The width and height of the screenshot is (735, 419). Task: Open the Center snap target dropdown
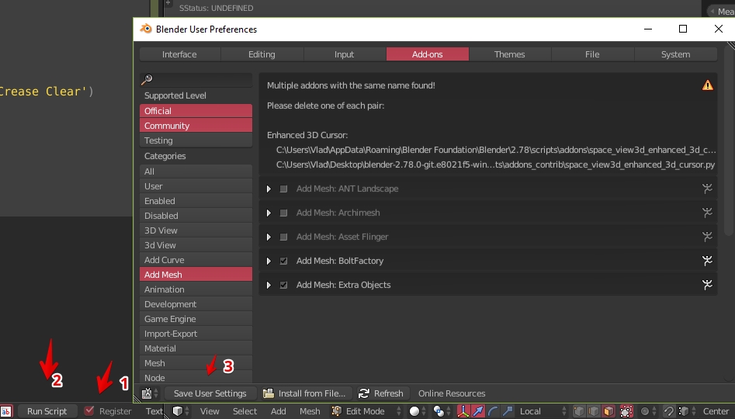pyautogui.click(x=716, y=411)
